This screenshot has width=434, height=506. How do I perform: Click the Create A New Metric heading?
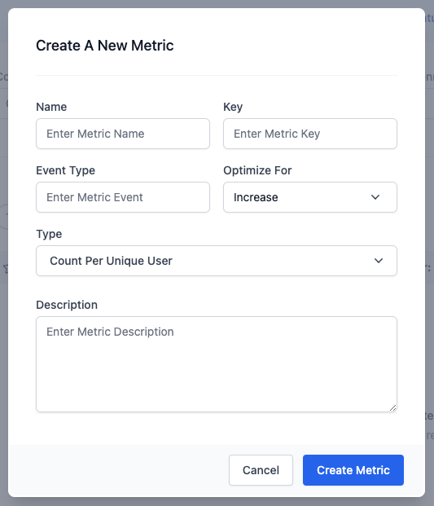pos(105,46)
